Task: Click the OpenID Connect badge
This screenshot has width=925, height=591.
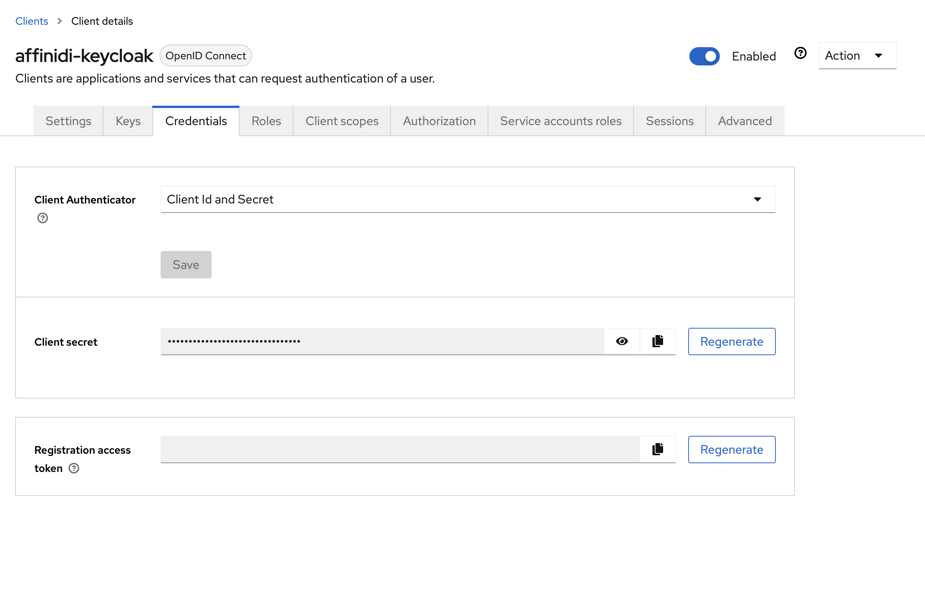Action: (206, 56)
